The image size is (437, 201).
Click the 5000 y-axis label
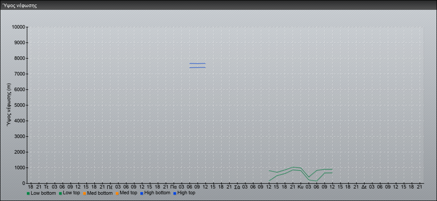tap(20, 105)
